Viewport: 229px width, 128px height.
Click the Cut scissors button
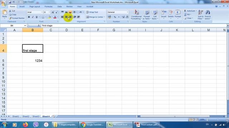(12, 11)
